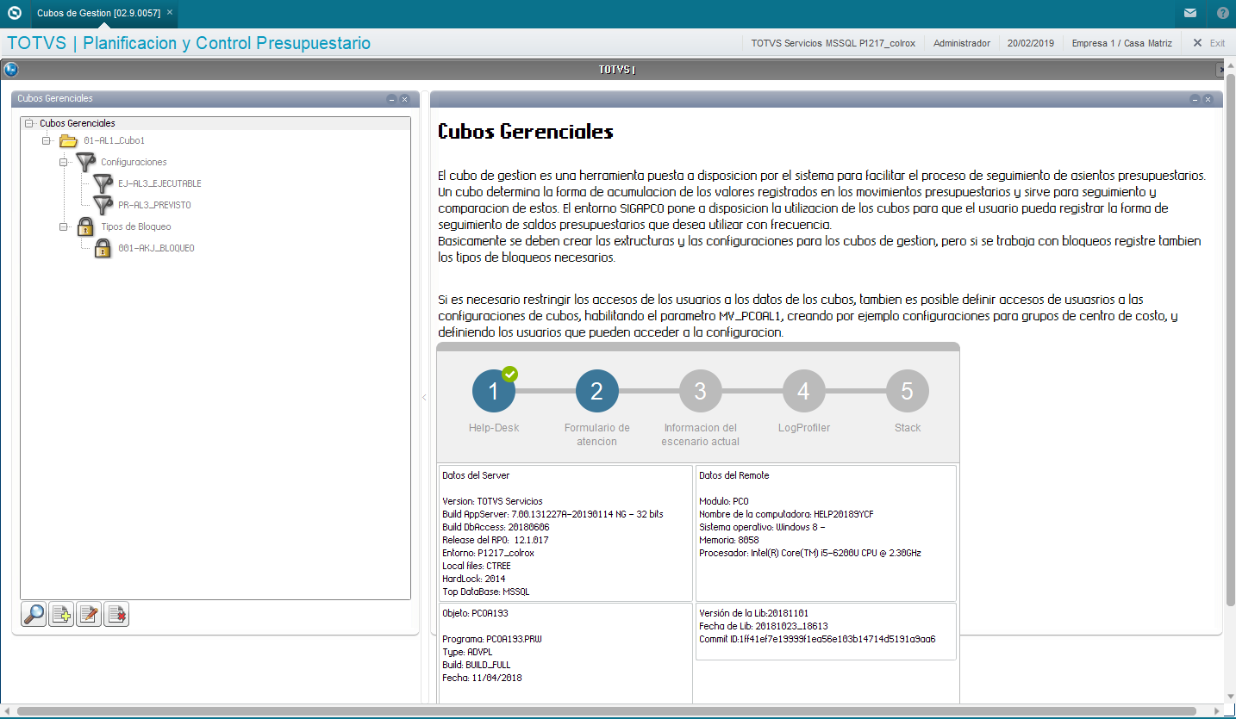This screenshot has height=719, width=1236.
Task: Click the HardLock: 2014 line
Action: coord(474,579)
